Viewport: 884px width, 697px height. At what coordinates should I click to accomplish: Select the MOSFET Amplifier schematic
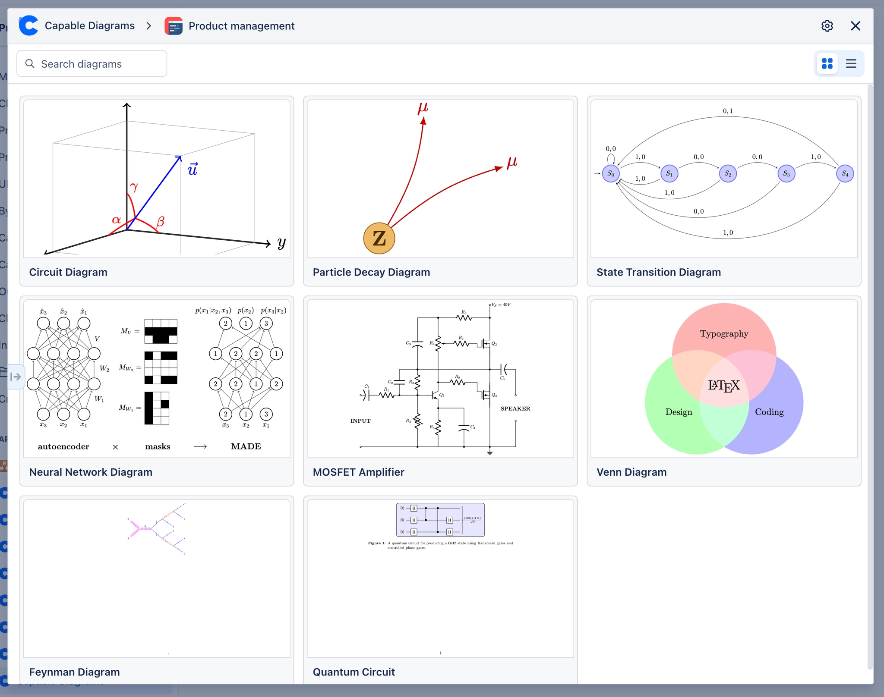pyautogui.click(x=440, y=378)
